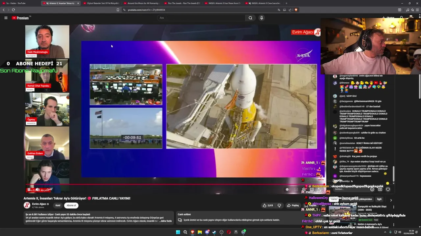
Task: Pause the live video
Action: coord(29,189)
